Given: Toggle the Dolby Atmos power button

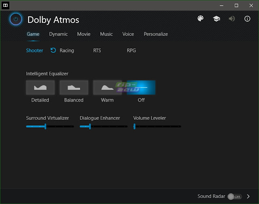Looking at the screenshot, I should (15, 19).
